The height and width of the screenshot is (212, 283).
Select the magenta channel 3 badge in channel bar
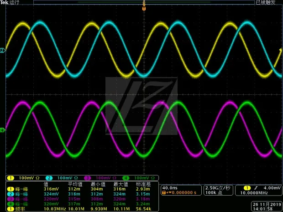pyautogui.click(x=88, y=178)
